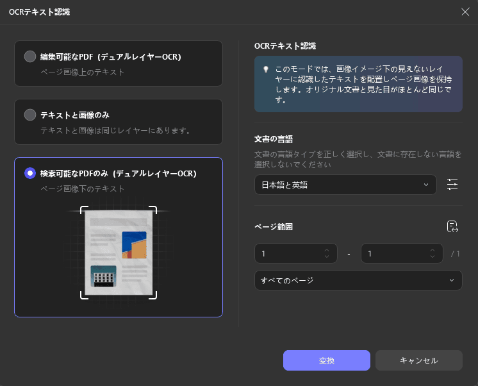Open language settings sliders icon
Screen dimensions: 478x386
[452, 185]
